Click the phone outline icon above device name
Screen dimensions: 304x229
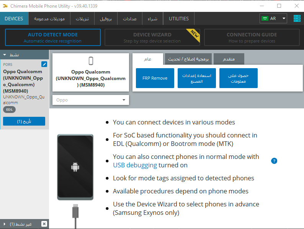pyautogui.click(x=91, y=61)
